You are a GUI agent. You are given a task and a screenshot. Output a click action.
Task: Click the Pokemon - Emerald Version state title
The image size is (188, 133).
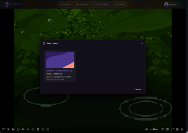60,71
